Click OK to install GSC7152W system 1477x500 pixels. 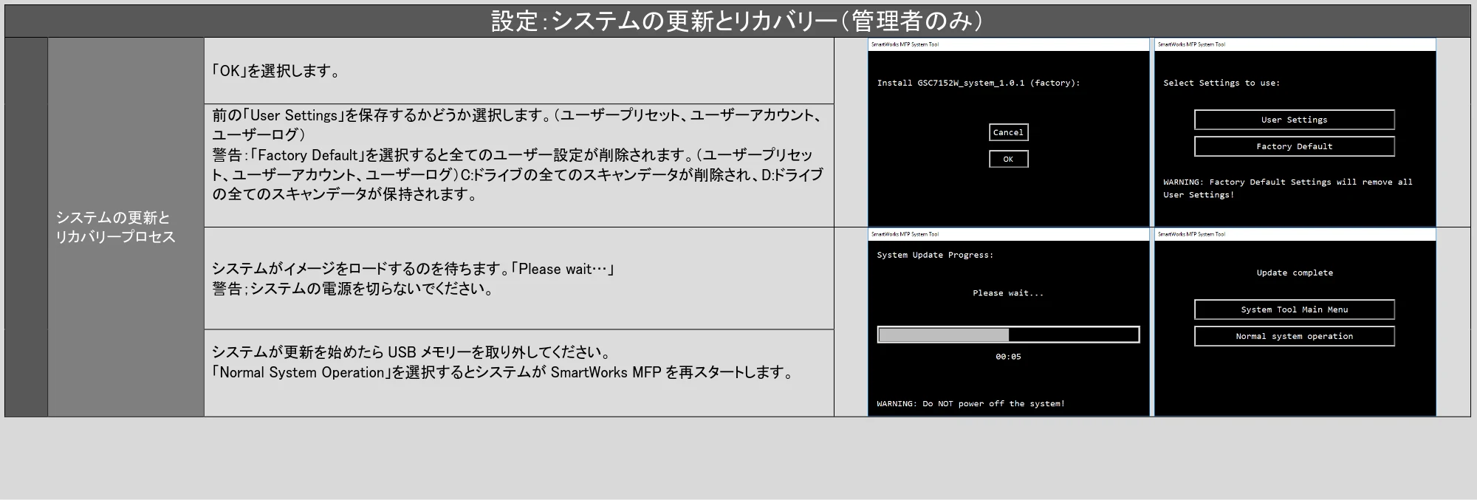[x=1008, y=159]
